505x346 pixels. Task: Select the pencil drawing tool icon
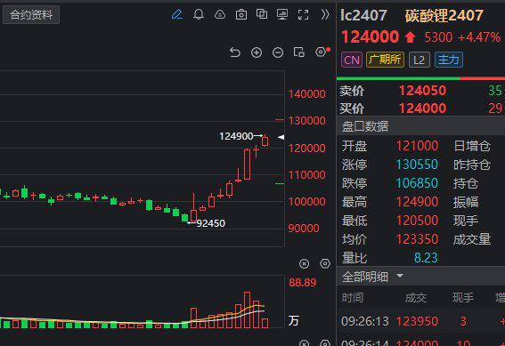pos(177,14)
